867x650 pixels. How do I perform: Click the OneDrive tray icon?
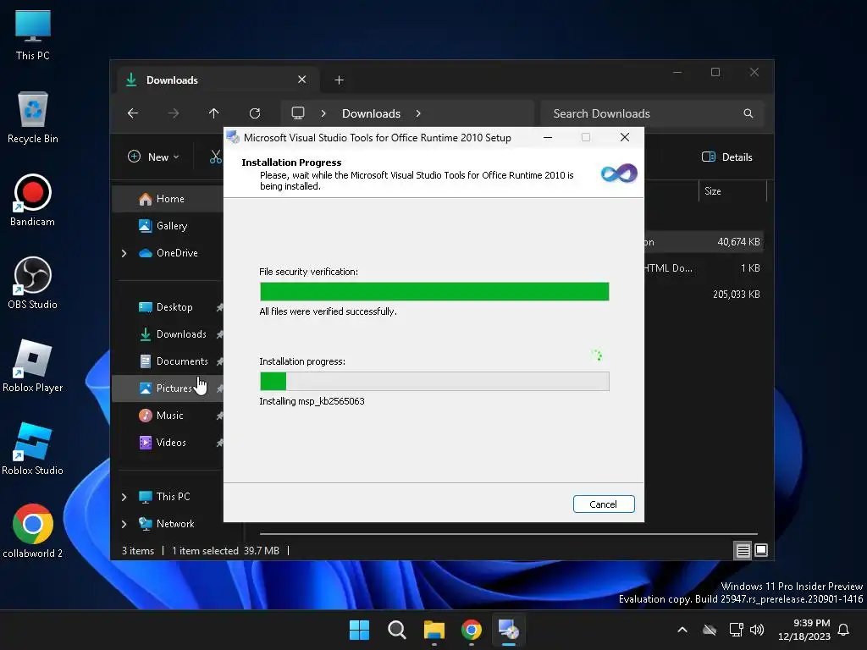click(x=710, y=630)
